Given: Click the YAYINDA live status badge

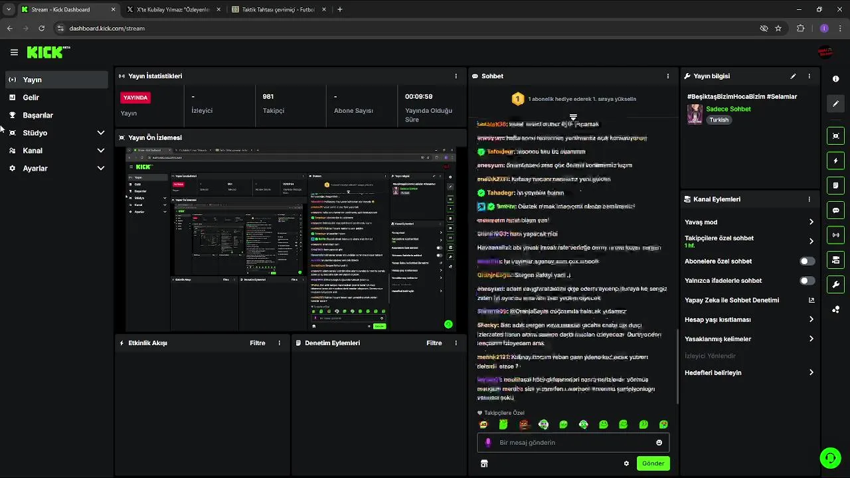Looking at the screenshot, I should (x=135, y=98).
